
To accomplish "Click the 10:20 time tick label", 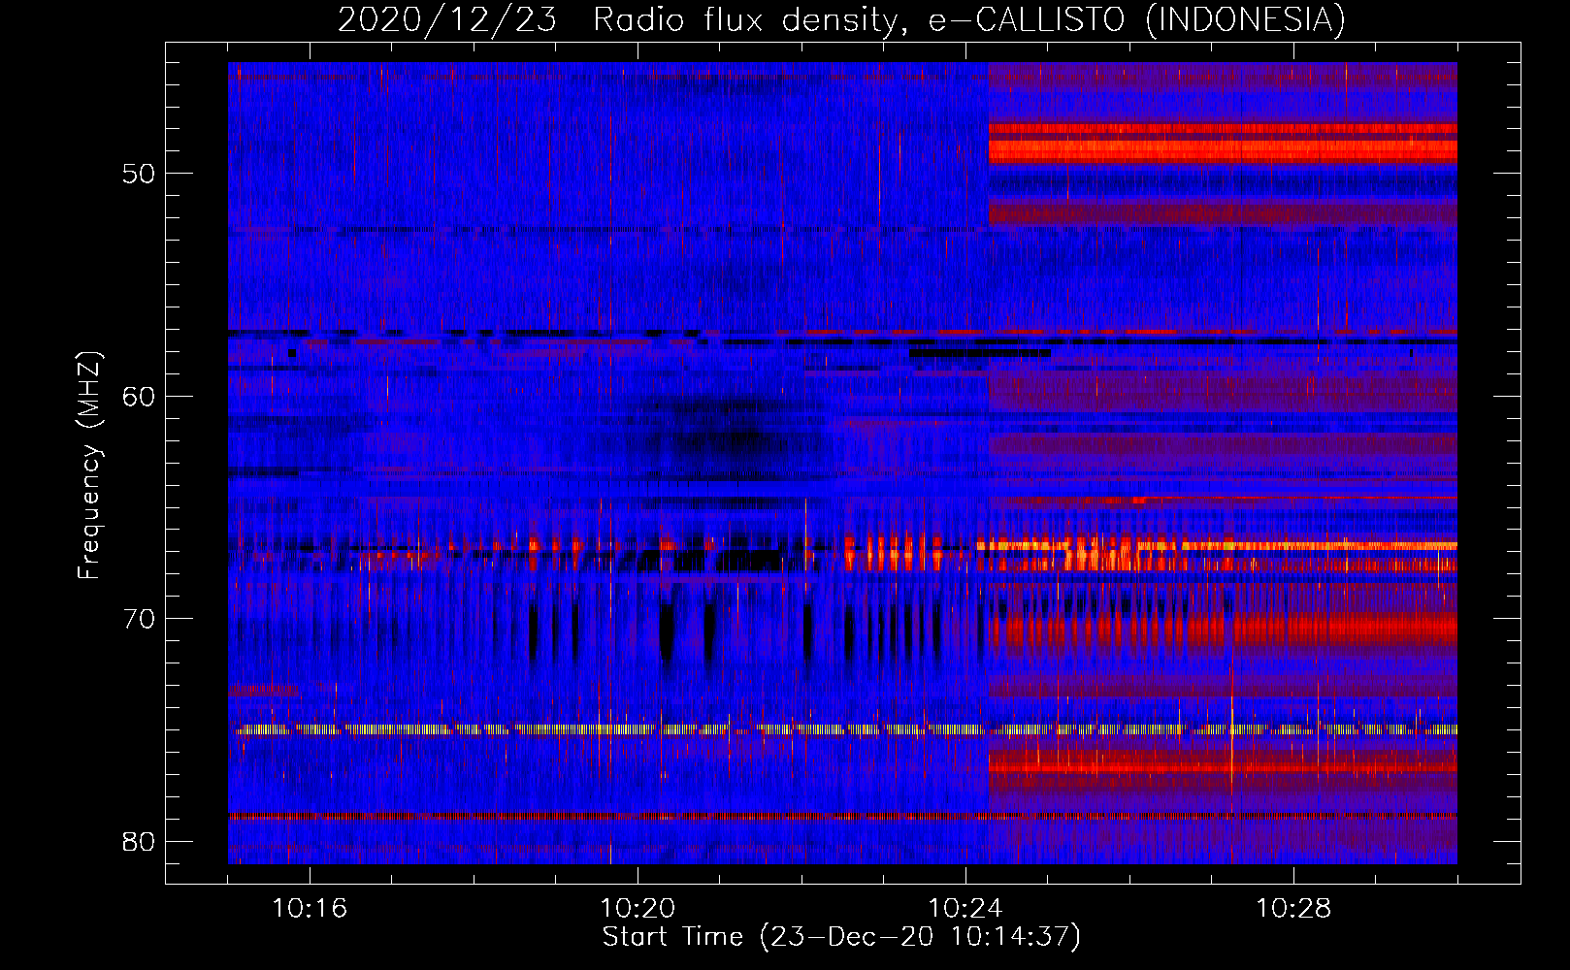I will pos(638,908).
